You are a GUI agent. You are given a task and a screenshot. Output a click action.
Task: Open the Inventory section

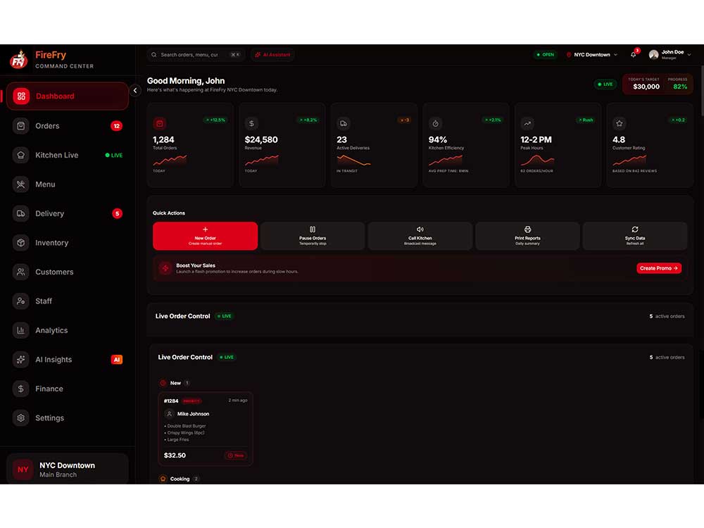[x=68, y=242]
